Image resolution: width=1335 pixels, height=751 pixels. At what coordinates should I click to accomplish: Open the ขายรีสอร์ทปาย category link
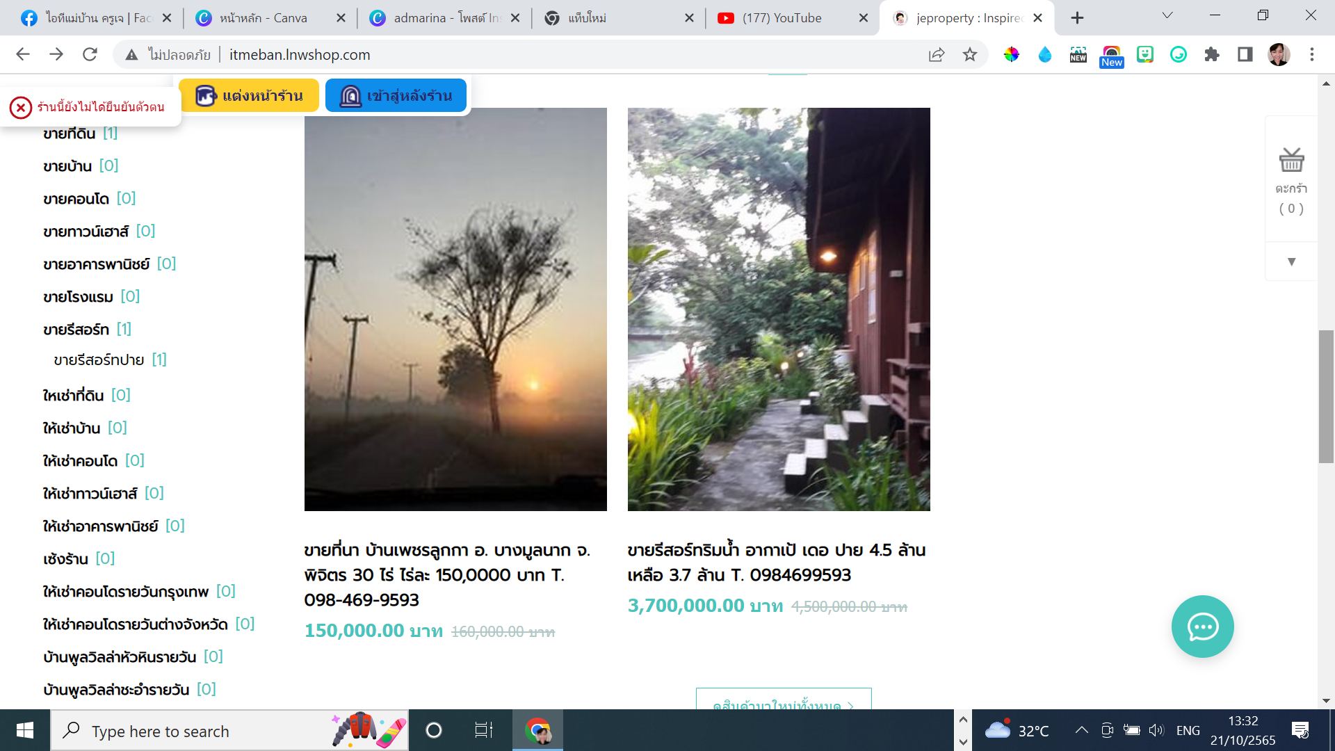point(99,360)
